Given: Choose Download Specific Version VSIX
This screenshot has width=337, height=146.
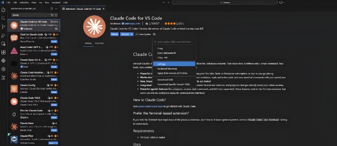Looking at the screenshot, I should 174,84.
